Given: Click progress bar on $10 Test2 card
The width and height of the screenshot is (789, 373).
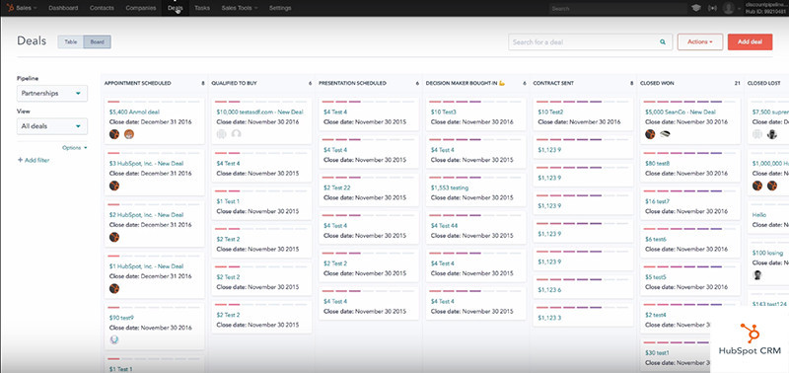Looking at the screenshot, I should tap(583, 102).
